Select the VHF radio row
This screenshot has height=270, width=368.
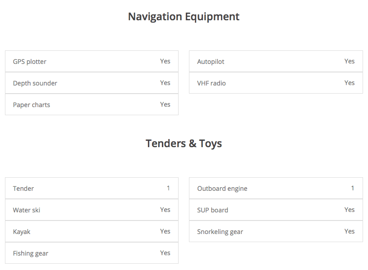pyautogui.click(x=276, y=83)
